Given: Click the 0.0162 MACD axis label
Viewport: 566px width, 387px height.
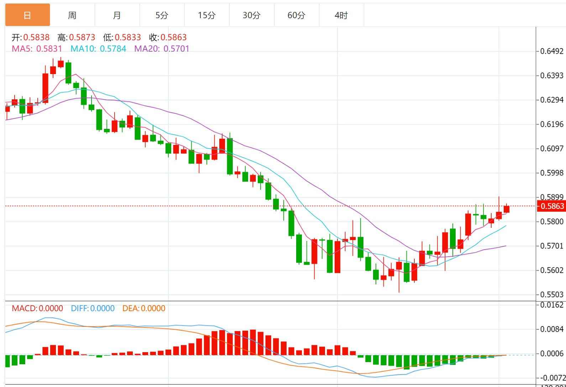Looking at the screenshot, I should click(x=552, y=305).
